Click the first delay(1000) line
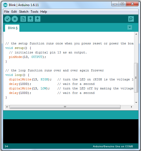This screenshot has height=151, width=141. [20, 84]
